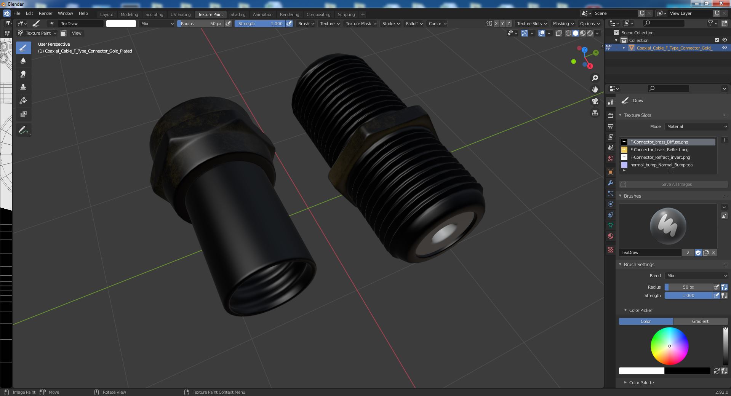The image size is (731, 396).
Task: Switch to the Compositing workspace tab
Action: [x=318, y=14]
